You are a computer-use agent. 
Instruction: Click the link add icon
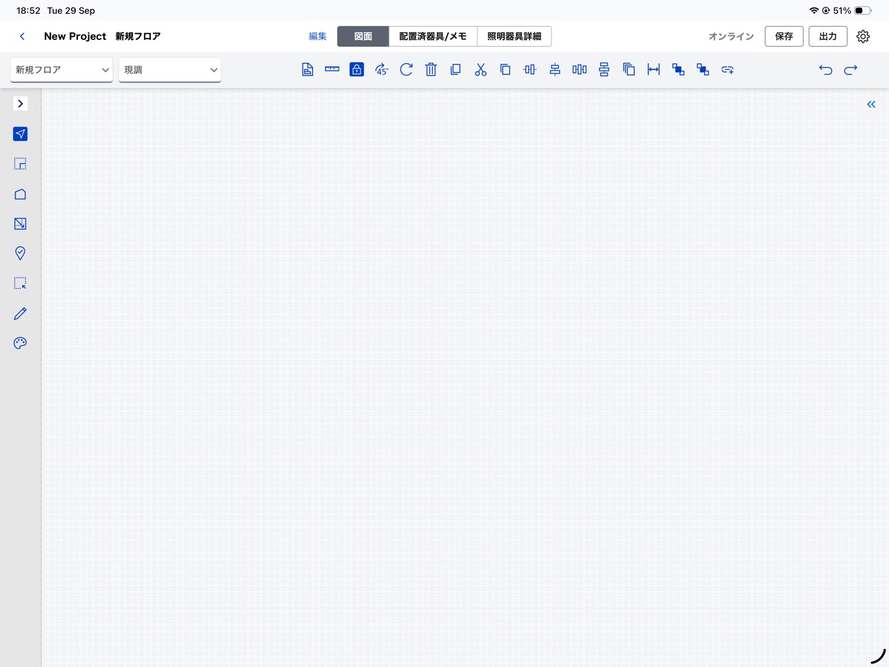pos(728,70)
